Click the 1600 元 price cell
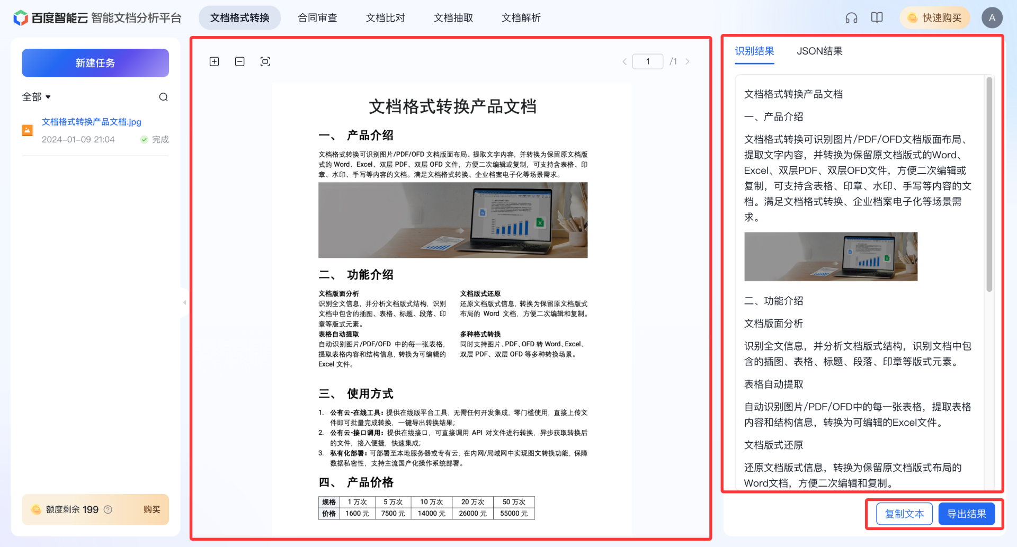 point(357,514)
